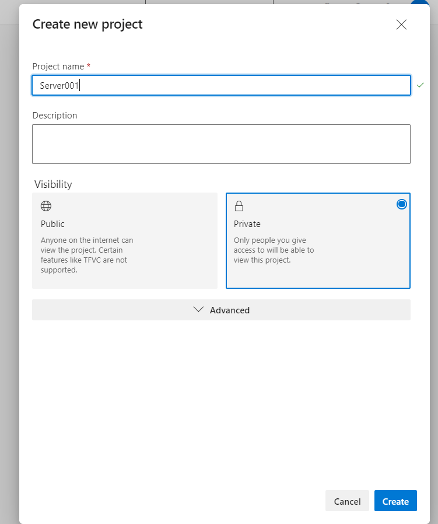Click the Create new project heading

[x=87, y=24]
